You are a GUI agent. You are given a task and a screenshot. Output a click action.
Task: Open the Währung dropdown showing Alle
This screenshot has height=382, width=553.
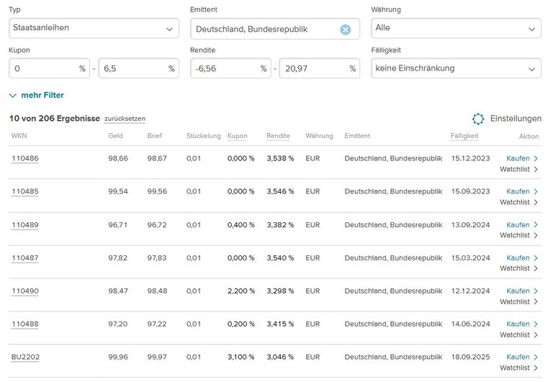[x=455, y=29]
